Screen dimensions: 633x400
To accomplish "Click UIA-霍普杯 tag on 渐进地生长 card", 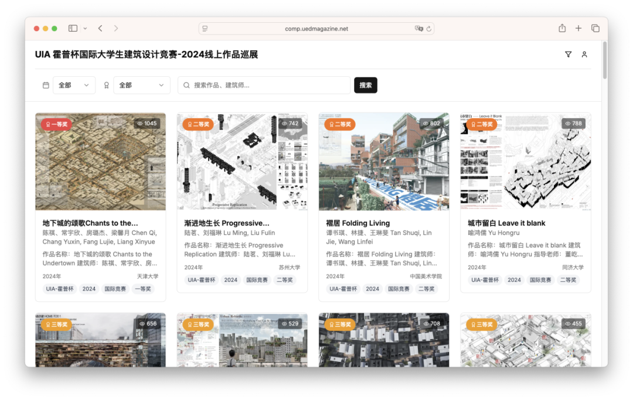I will click(202, 280).
